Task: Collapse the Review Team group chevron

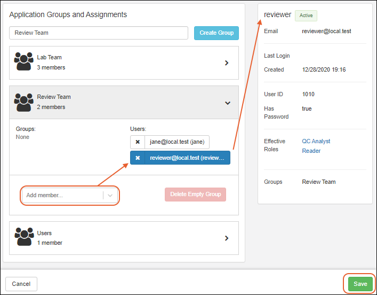Action: point(228,103)
